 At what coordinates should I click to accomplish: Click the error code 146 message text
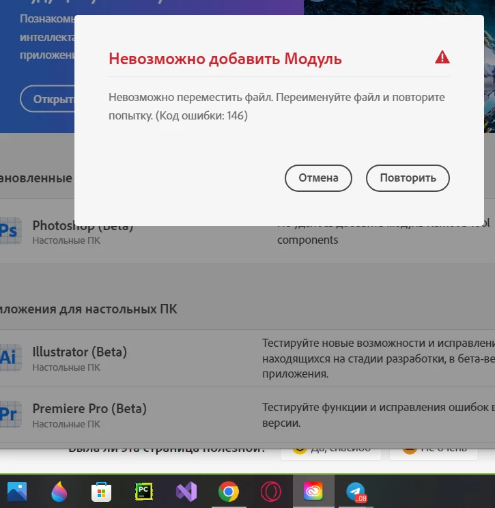(x=277, y=107)
